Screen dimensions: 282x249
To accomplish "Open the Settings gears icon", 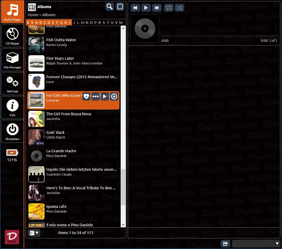I will click(x=12, y=84).
